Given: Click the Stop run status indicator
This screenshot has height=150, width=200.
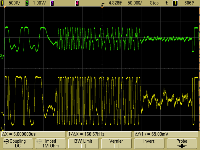Looking at the screenshot, I should (x=154, y=3).
